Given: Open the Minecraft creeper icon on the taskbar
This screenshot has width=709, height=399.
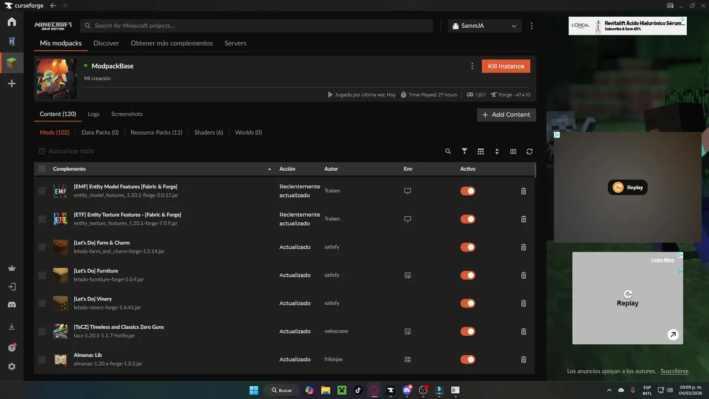Looking at the screenshot, I should point(342,390).
